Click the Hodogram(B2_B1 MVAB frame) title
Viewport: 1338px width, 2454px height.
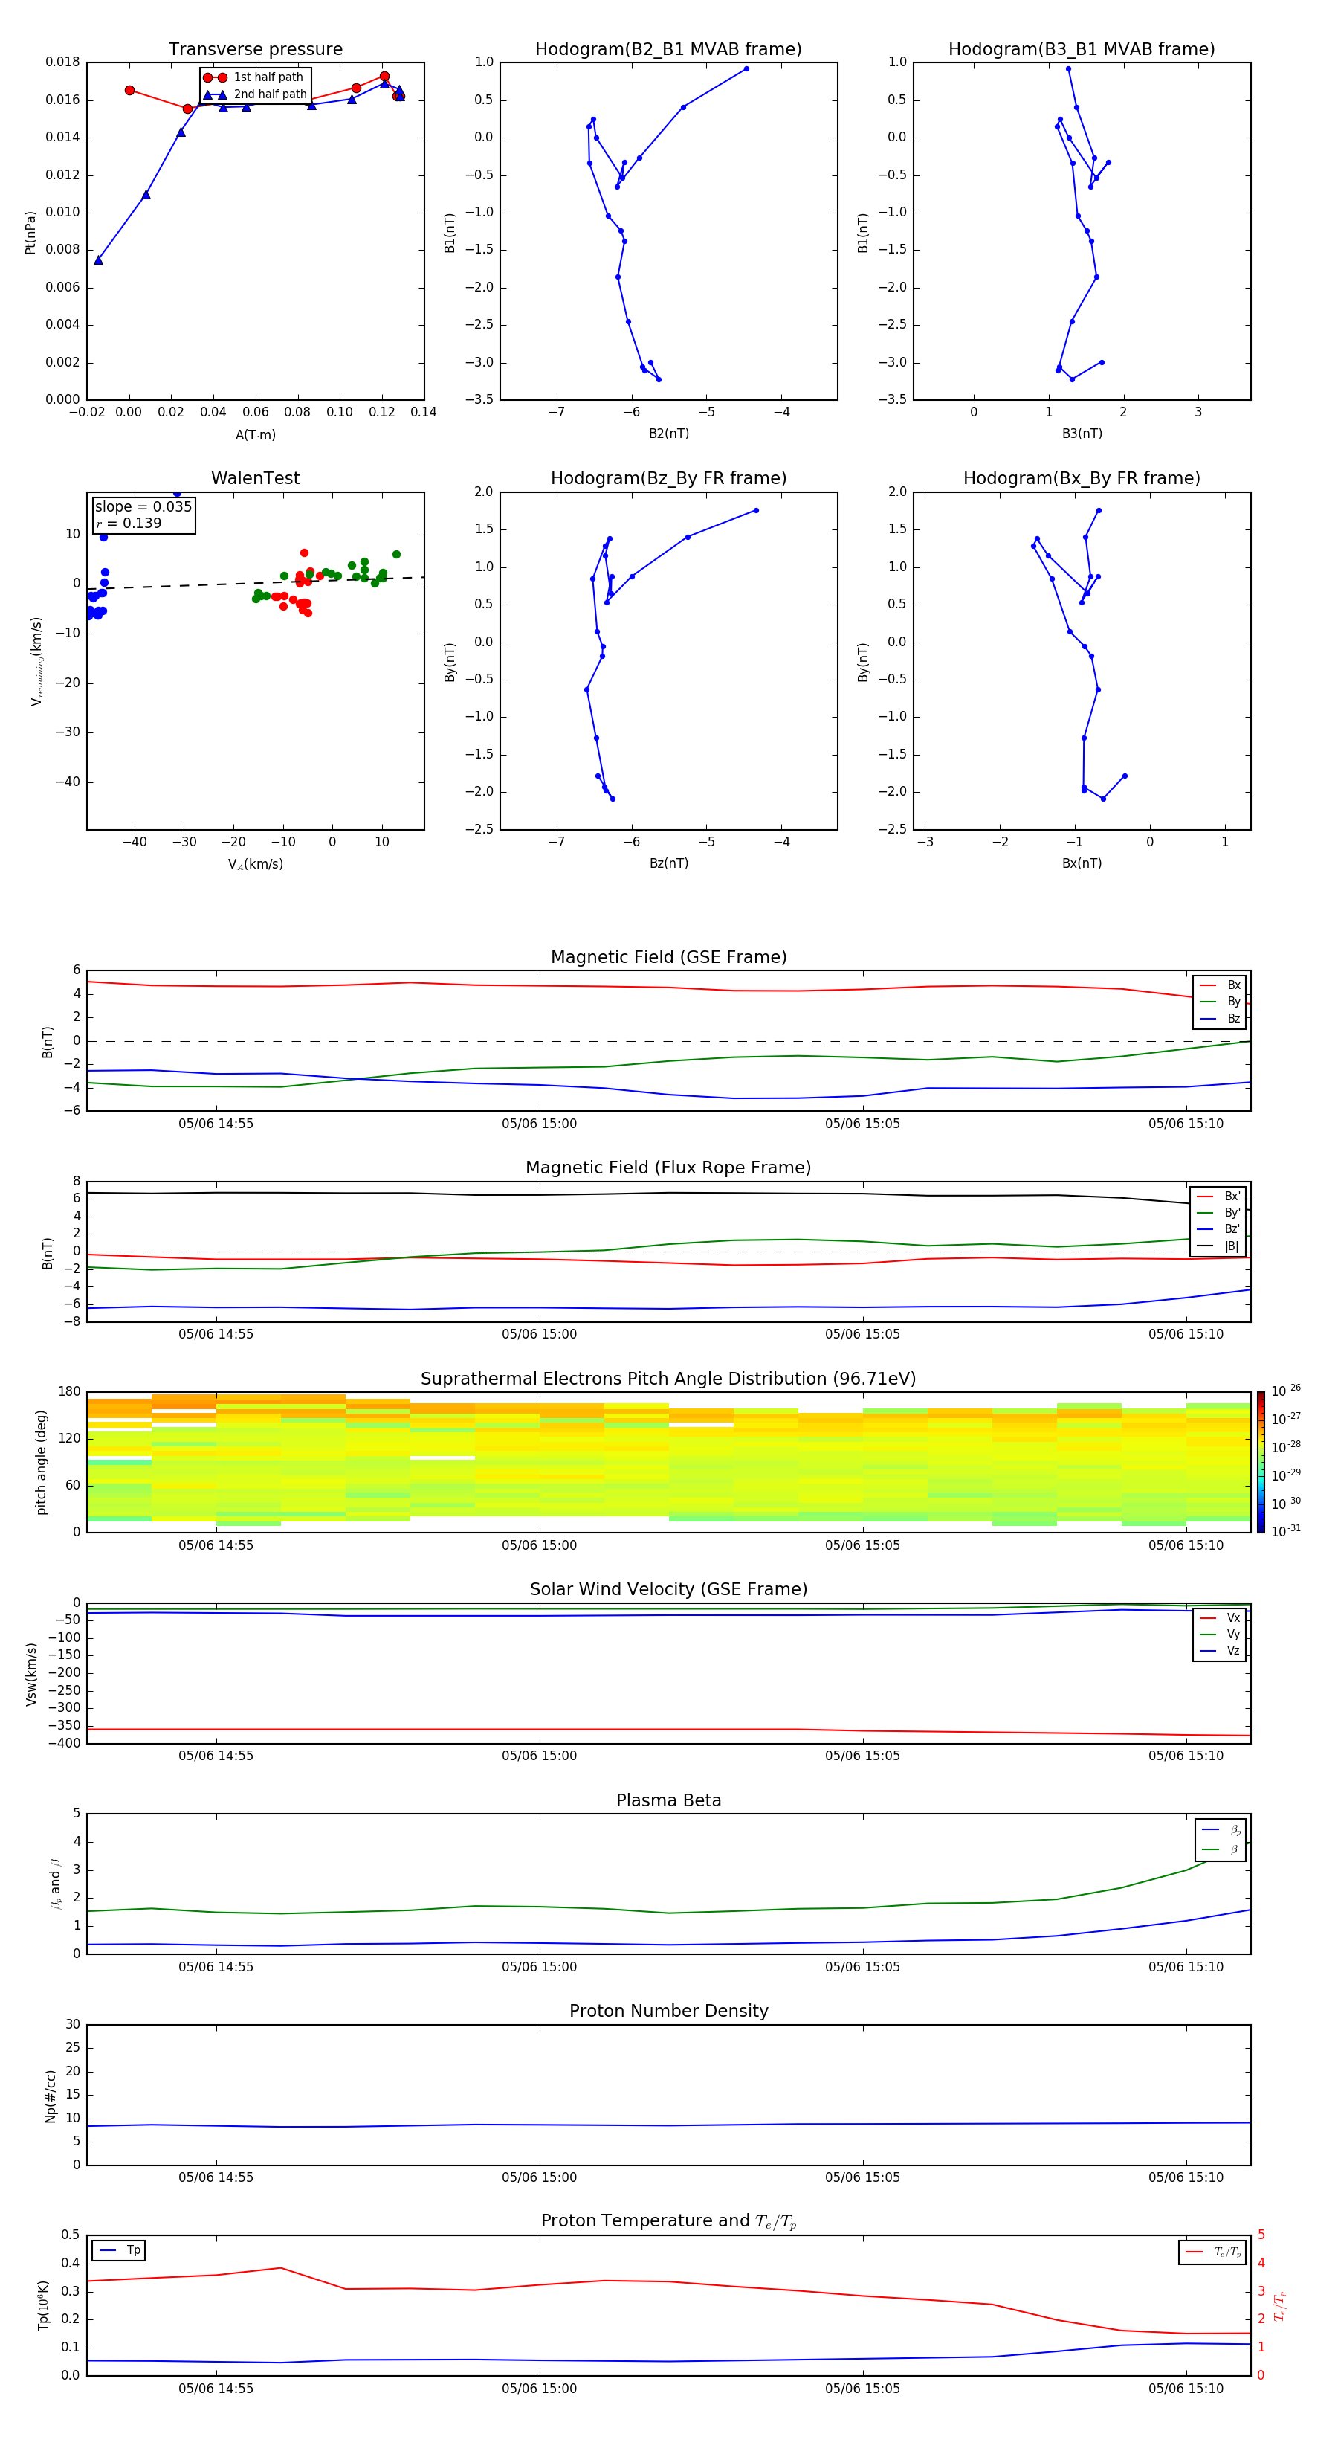(668, 50)
